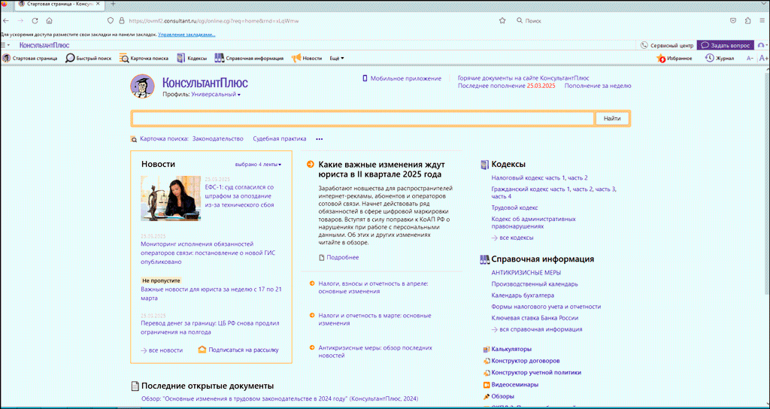770x409 pixels.
Task: Open the Pocket save icon
Action: (732, 21)
